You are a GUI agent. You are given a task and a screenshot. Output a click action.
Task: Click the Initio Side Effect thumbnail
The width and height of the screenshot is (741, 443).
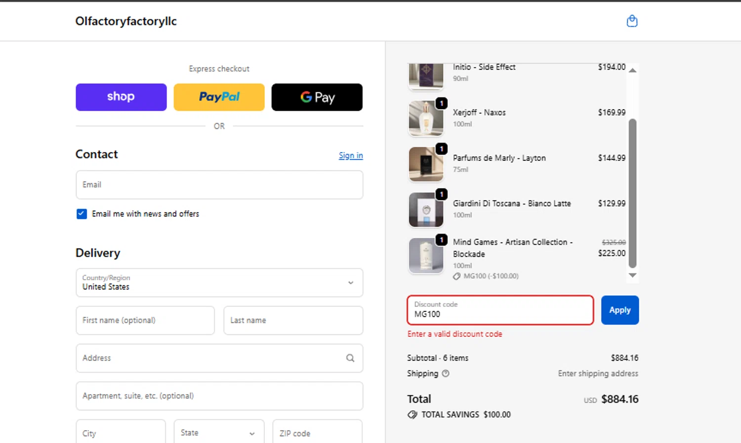426,77
